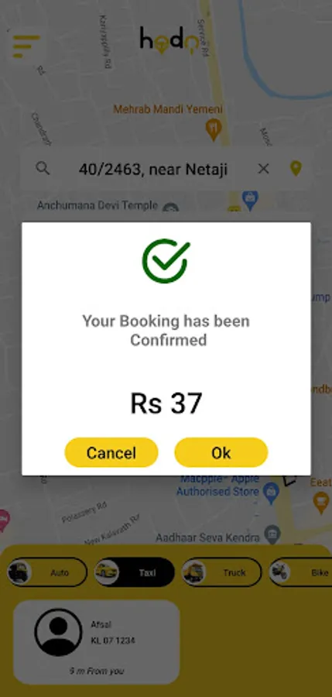Viewport: 332px width, 697px height.
Task: Open driver Afsal's card
Action: click(x=97, y=642)
